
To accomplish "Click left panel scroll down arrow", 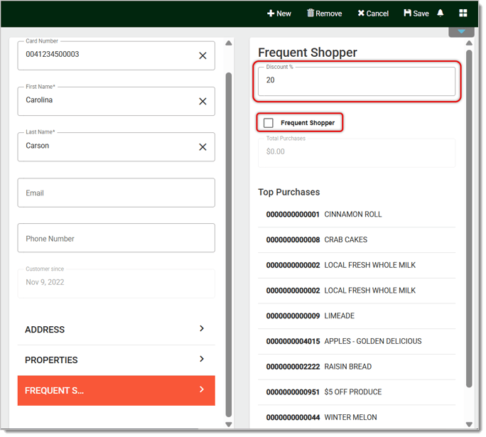I will click(229, 424).
